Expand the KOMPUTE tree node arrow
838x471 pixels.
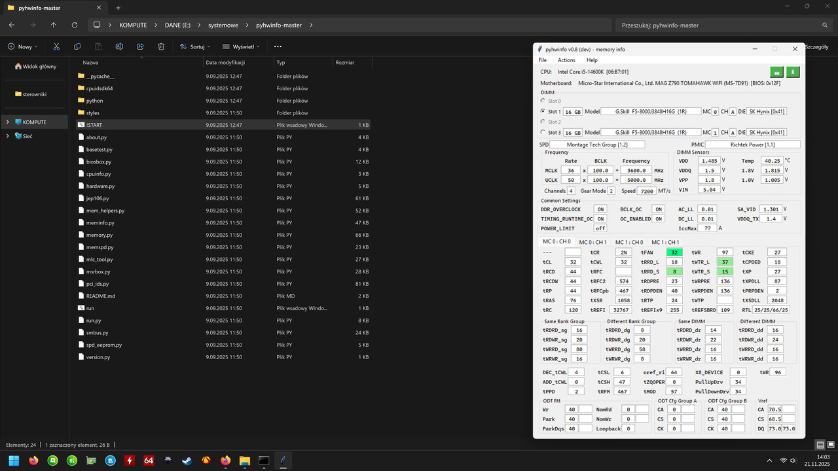(x=8, y=122)
